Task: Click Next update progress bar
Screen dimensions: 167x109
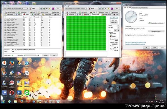Action: click(30, 55)
